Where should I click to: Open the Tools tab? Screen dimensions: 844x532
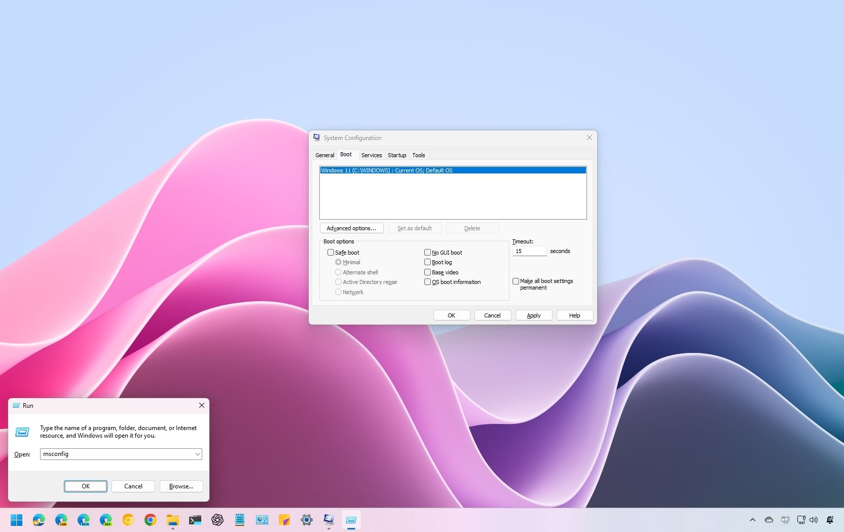coord(419,155)
